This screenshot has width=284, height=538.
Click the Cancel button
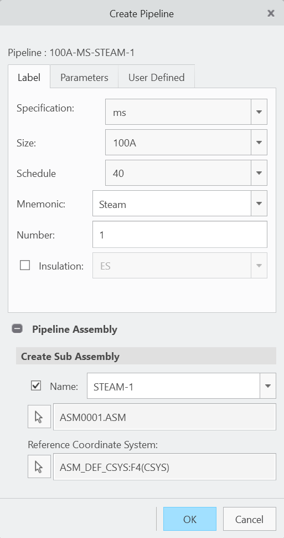249,519
